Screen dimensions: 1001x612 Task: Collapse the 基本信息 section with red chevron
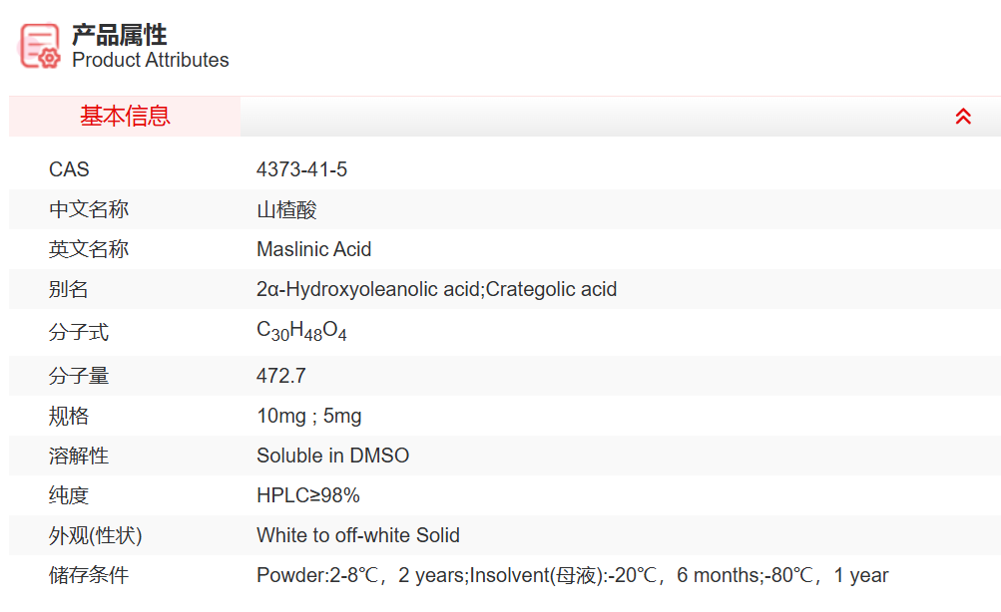pos(963,117)
